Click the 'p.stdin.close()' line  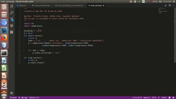tap(36, 63)
